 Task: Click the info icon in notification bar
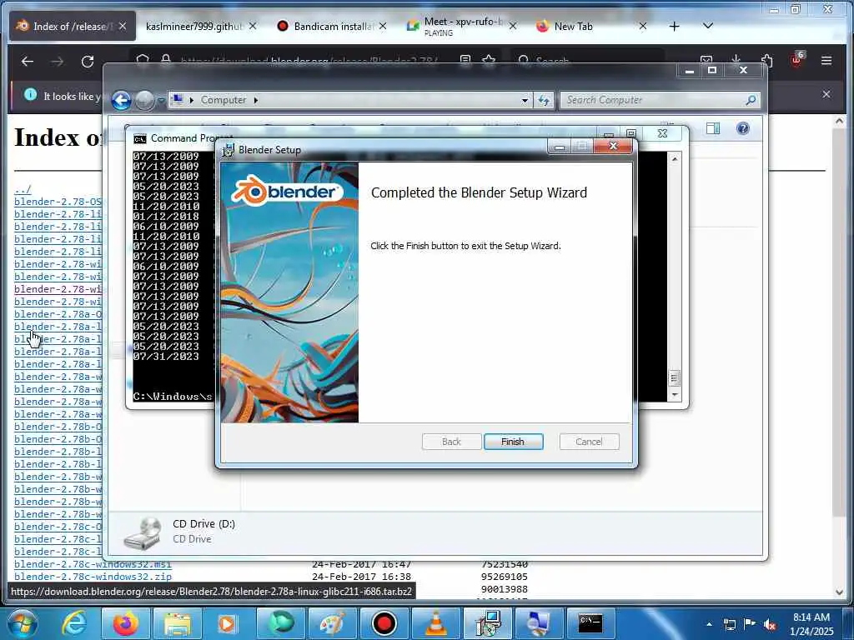coord(31,95)
